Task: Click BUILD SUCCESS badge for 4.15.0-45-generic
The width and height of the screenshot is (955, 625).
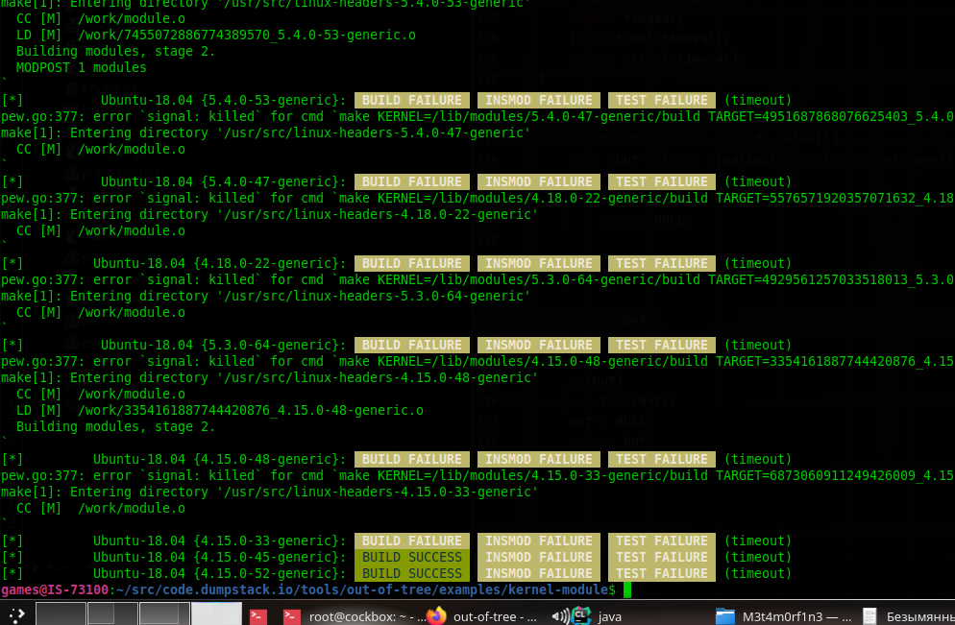Action: point(412,557)
